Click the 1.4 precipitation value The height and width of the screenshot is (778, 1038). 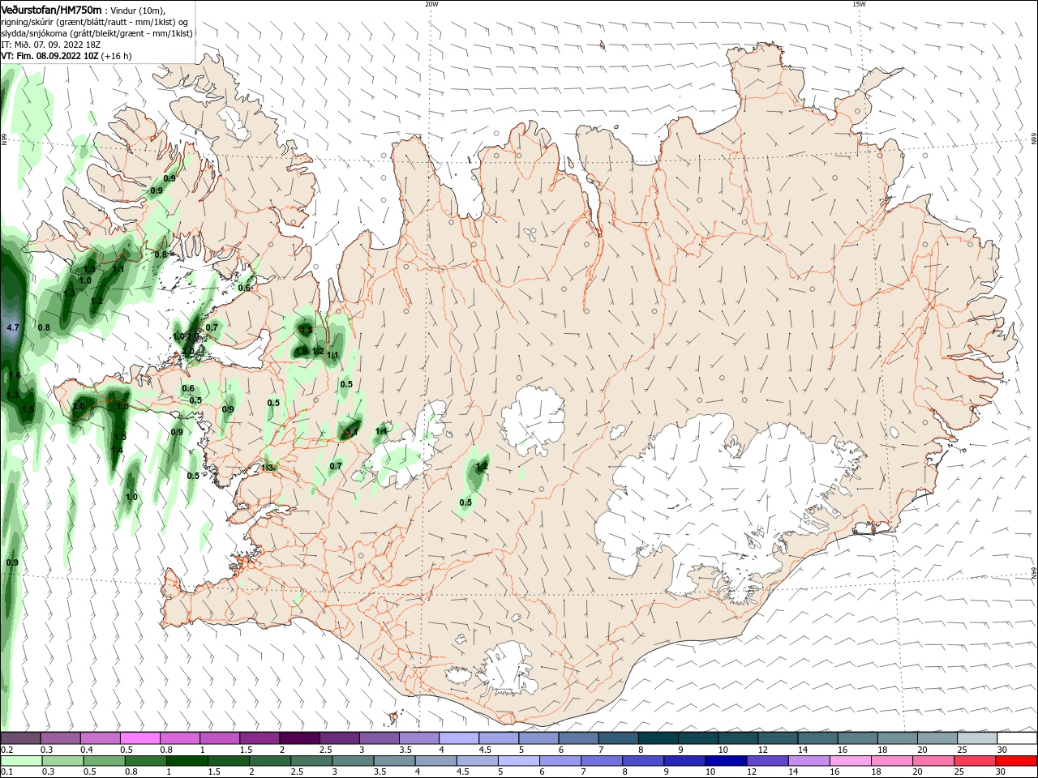point(117,450)
